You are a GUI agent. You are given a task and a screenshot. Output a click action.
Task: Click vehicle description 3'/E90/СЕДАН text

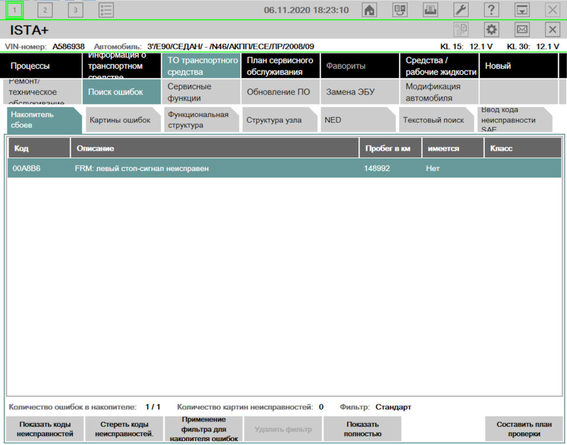point(230,46)
